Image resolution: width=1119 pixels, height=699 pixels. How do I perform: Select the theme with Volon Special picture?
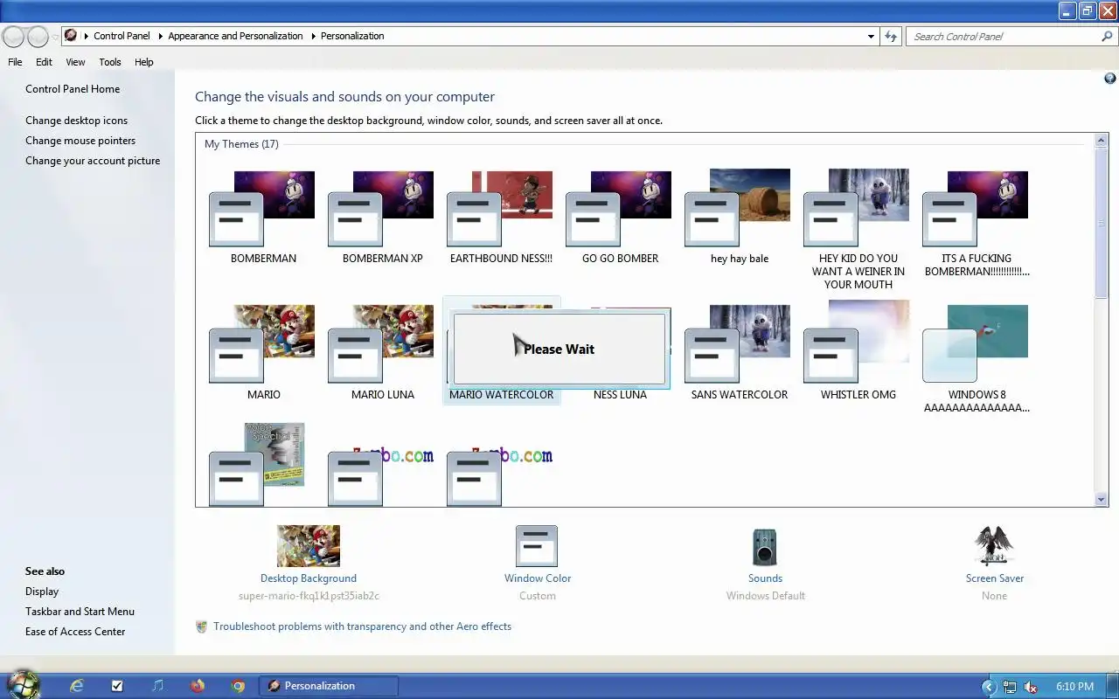click(x=258, y=463)
